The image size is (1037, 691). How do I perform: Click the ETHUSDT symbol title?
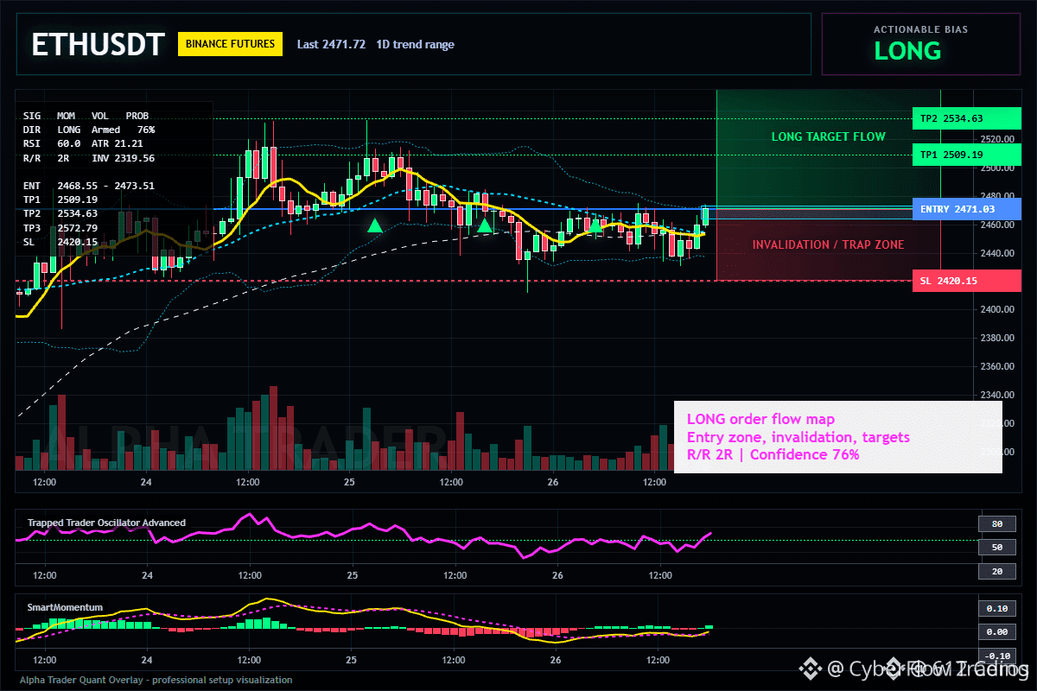coord(98,44)
